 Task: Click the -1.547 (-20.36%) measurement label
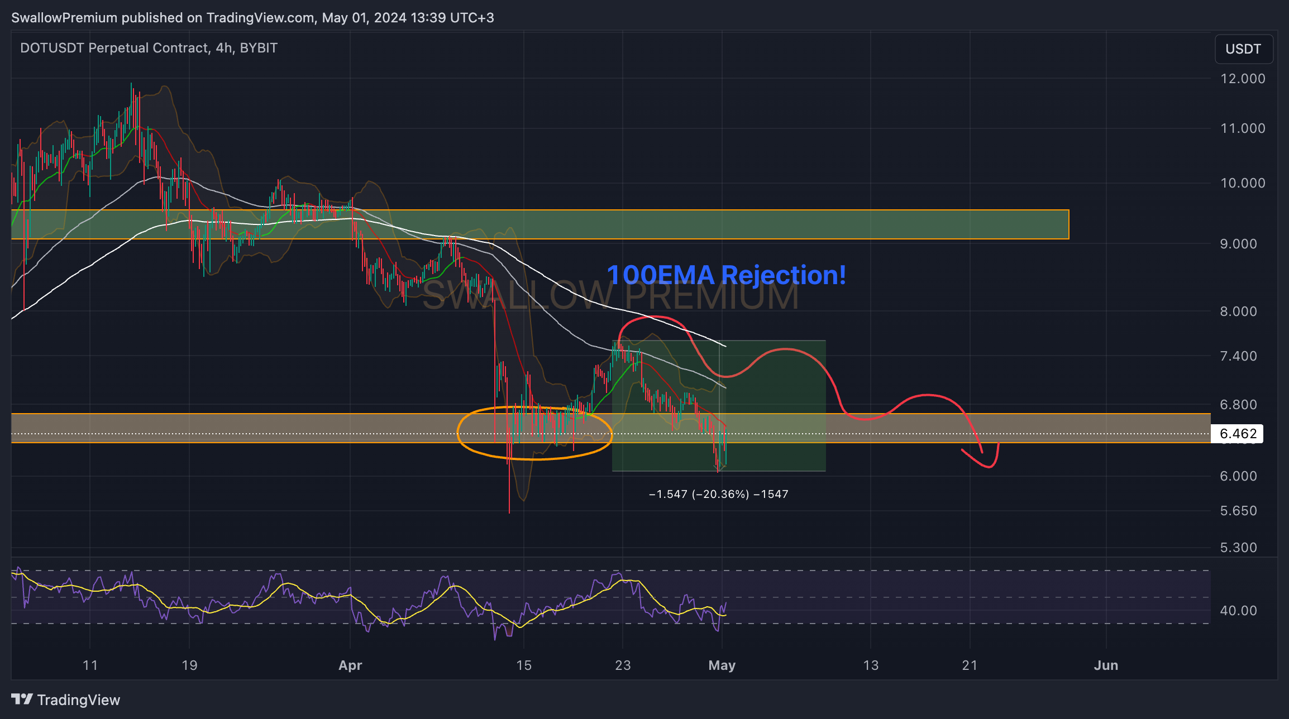pyautogui.click(x=718, y=494)
